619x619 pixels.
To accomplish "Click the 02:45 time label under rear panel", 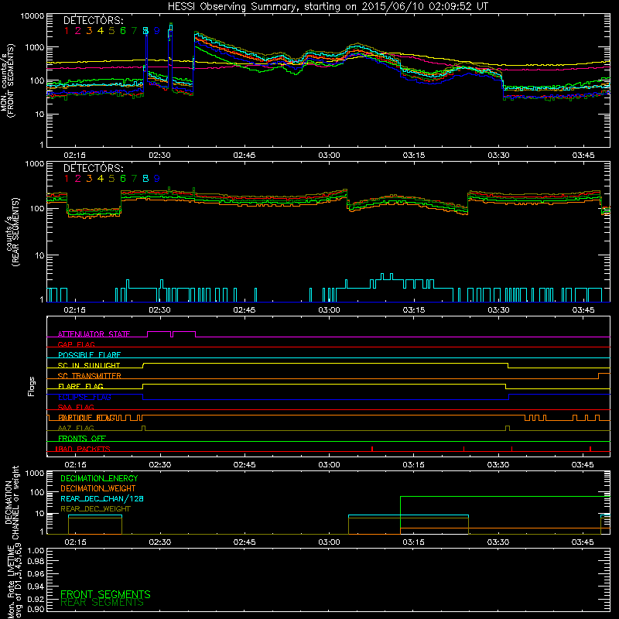I will point(244,310).
